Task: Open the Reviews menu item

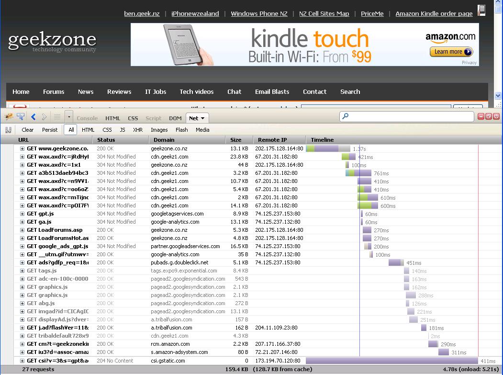Action: click(119, 92)
